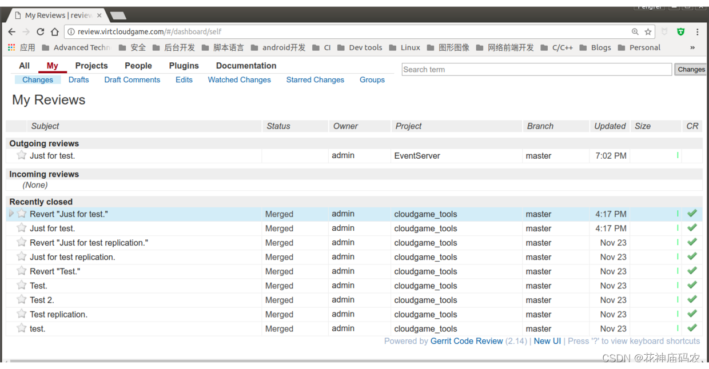Open the Dev tools bookmark folder
The height and width of the screenshot is (369, 709).
tap(360, 47)
